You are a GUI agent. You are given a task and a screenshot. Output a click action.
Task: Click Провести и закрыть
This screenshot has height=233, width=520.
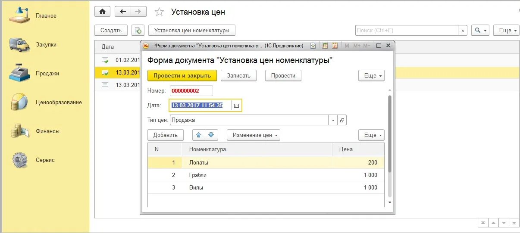click(182, 75)
